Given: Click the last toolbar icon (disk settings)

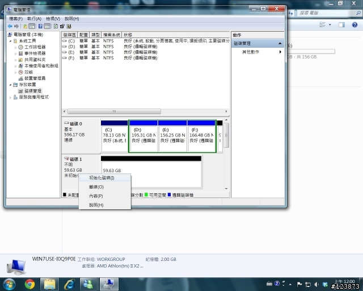Looking at the screenshot, I should [x=69, y=26].
